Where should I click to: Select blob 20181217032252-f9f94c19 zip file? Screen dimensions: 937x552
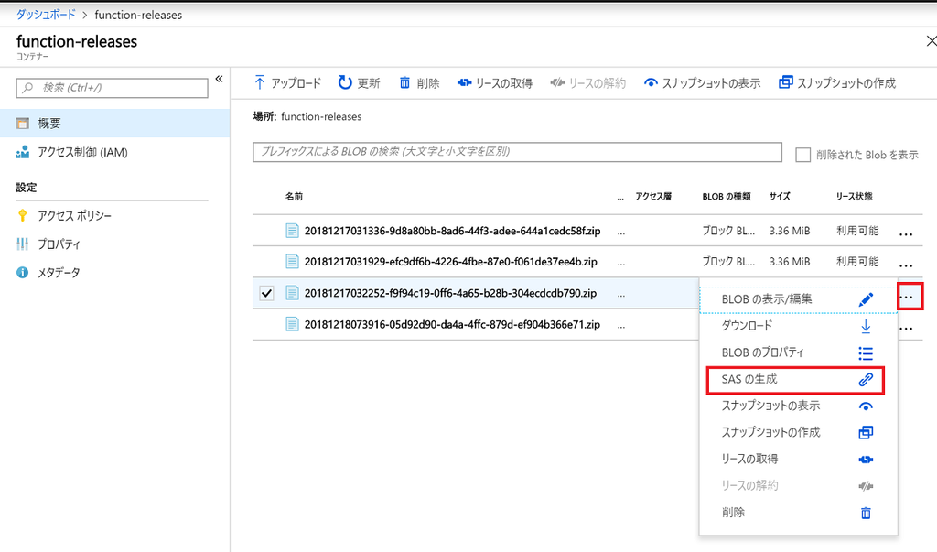tap(450, 294)
